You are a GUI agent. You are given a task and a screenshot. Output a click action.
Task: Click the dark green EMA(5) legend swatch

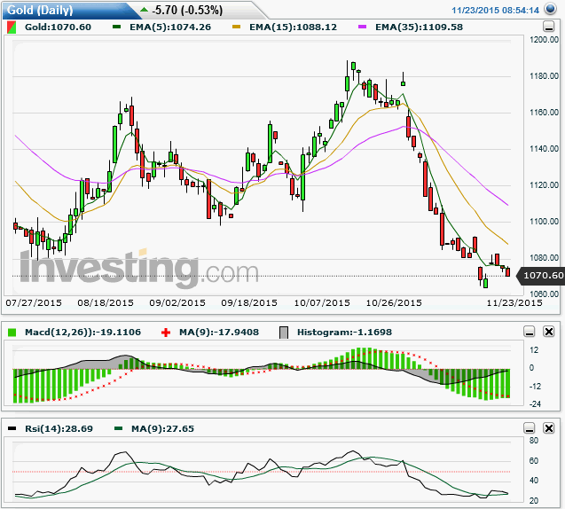pyautogui.click(x=116, y=27)
